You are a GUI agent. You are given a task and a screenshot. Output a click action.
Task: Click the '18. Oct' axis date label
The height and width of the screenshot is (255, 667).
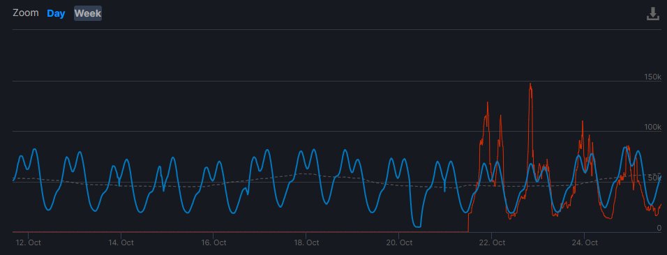point(306,242)
